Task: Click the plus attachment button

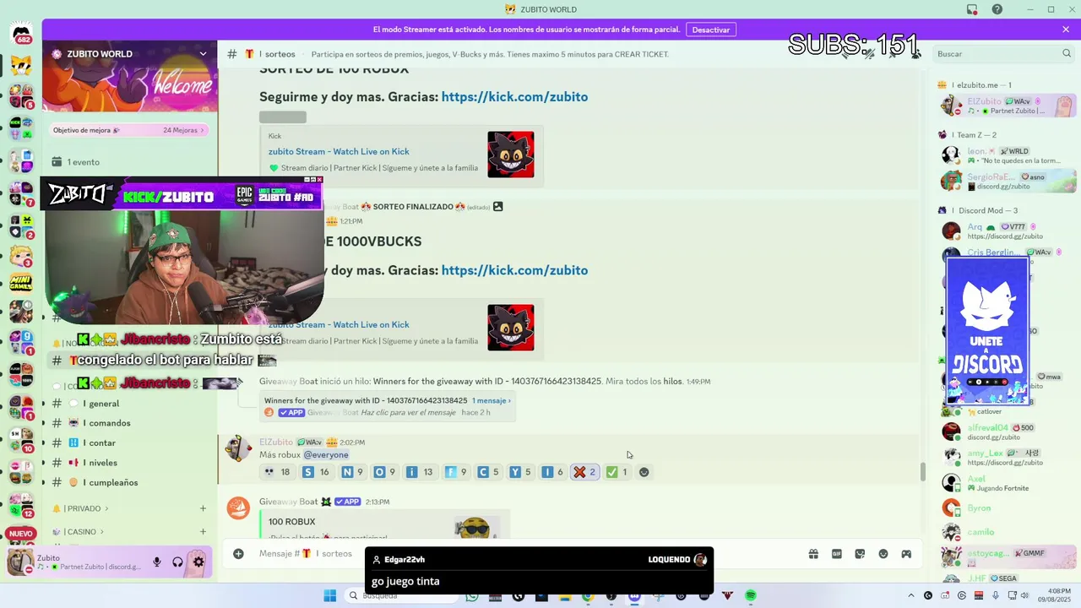Action: 238,554
